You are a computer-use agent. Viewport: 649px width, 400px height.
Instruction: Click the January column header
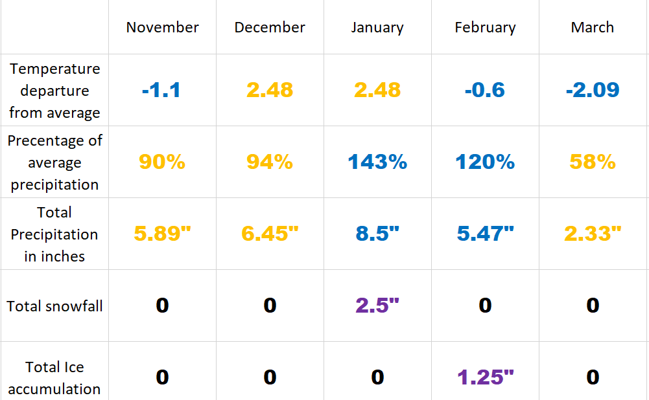[377, 28]
